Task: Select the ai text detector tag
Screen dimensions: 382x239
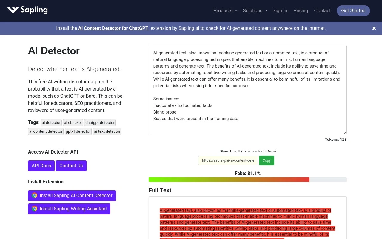Action: [x=107, y=131]
